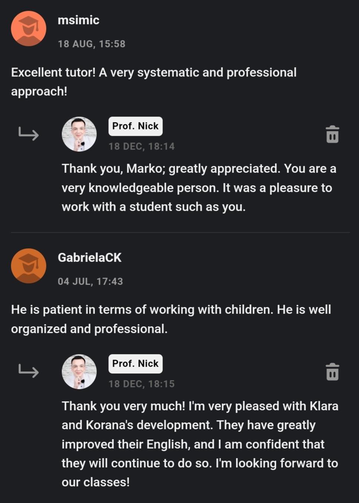Click the 04 JUL, 17:43 timestamp
359x503 pixels.
[90, 281]
